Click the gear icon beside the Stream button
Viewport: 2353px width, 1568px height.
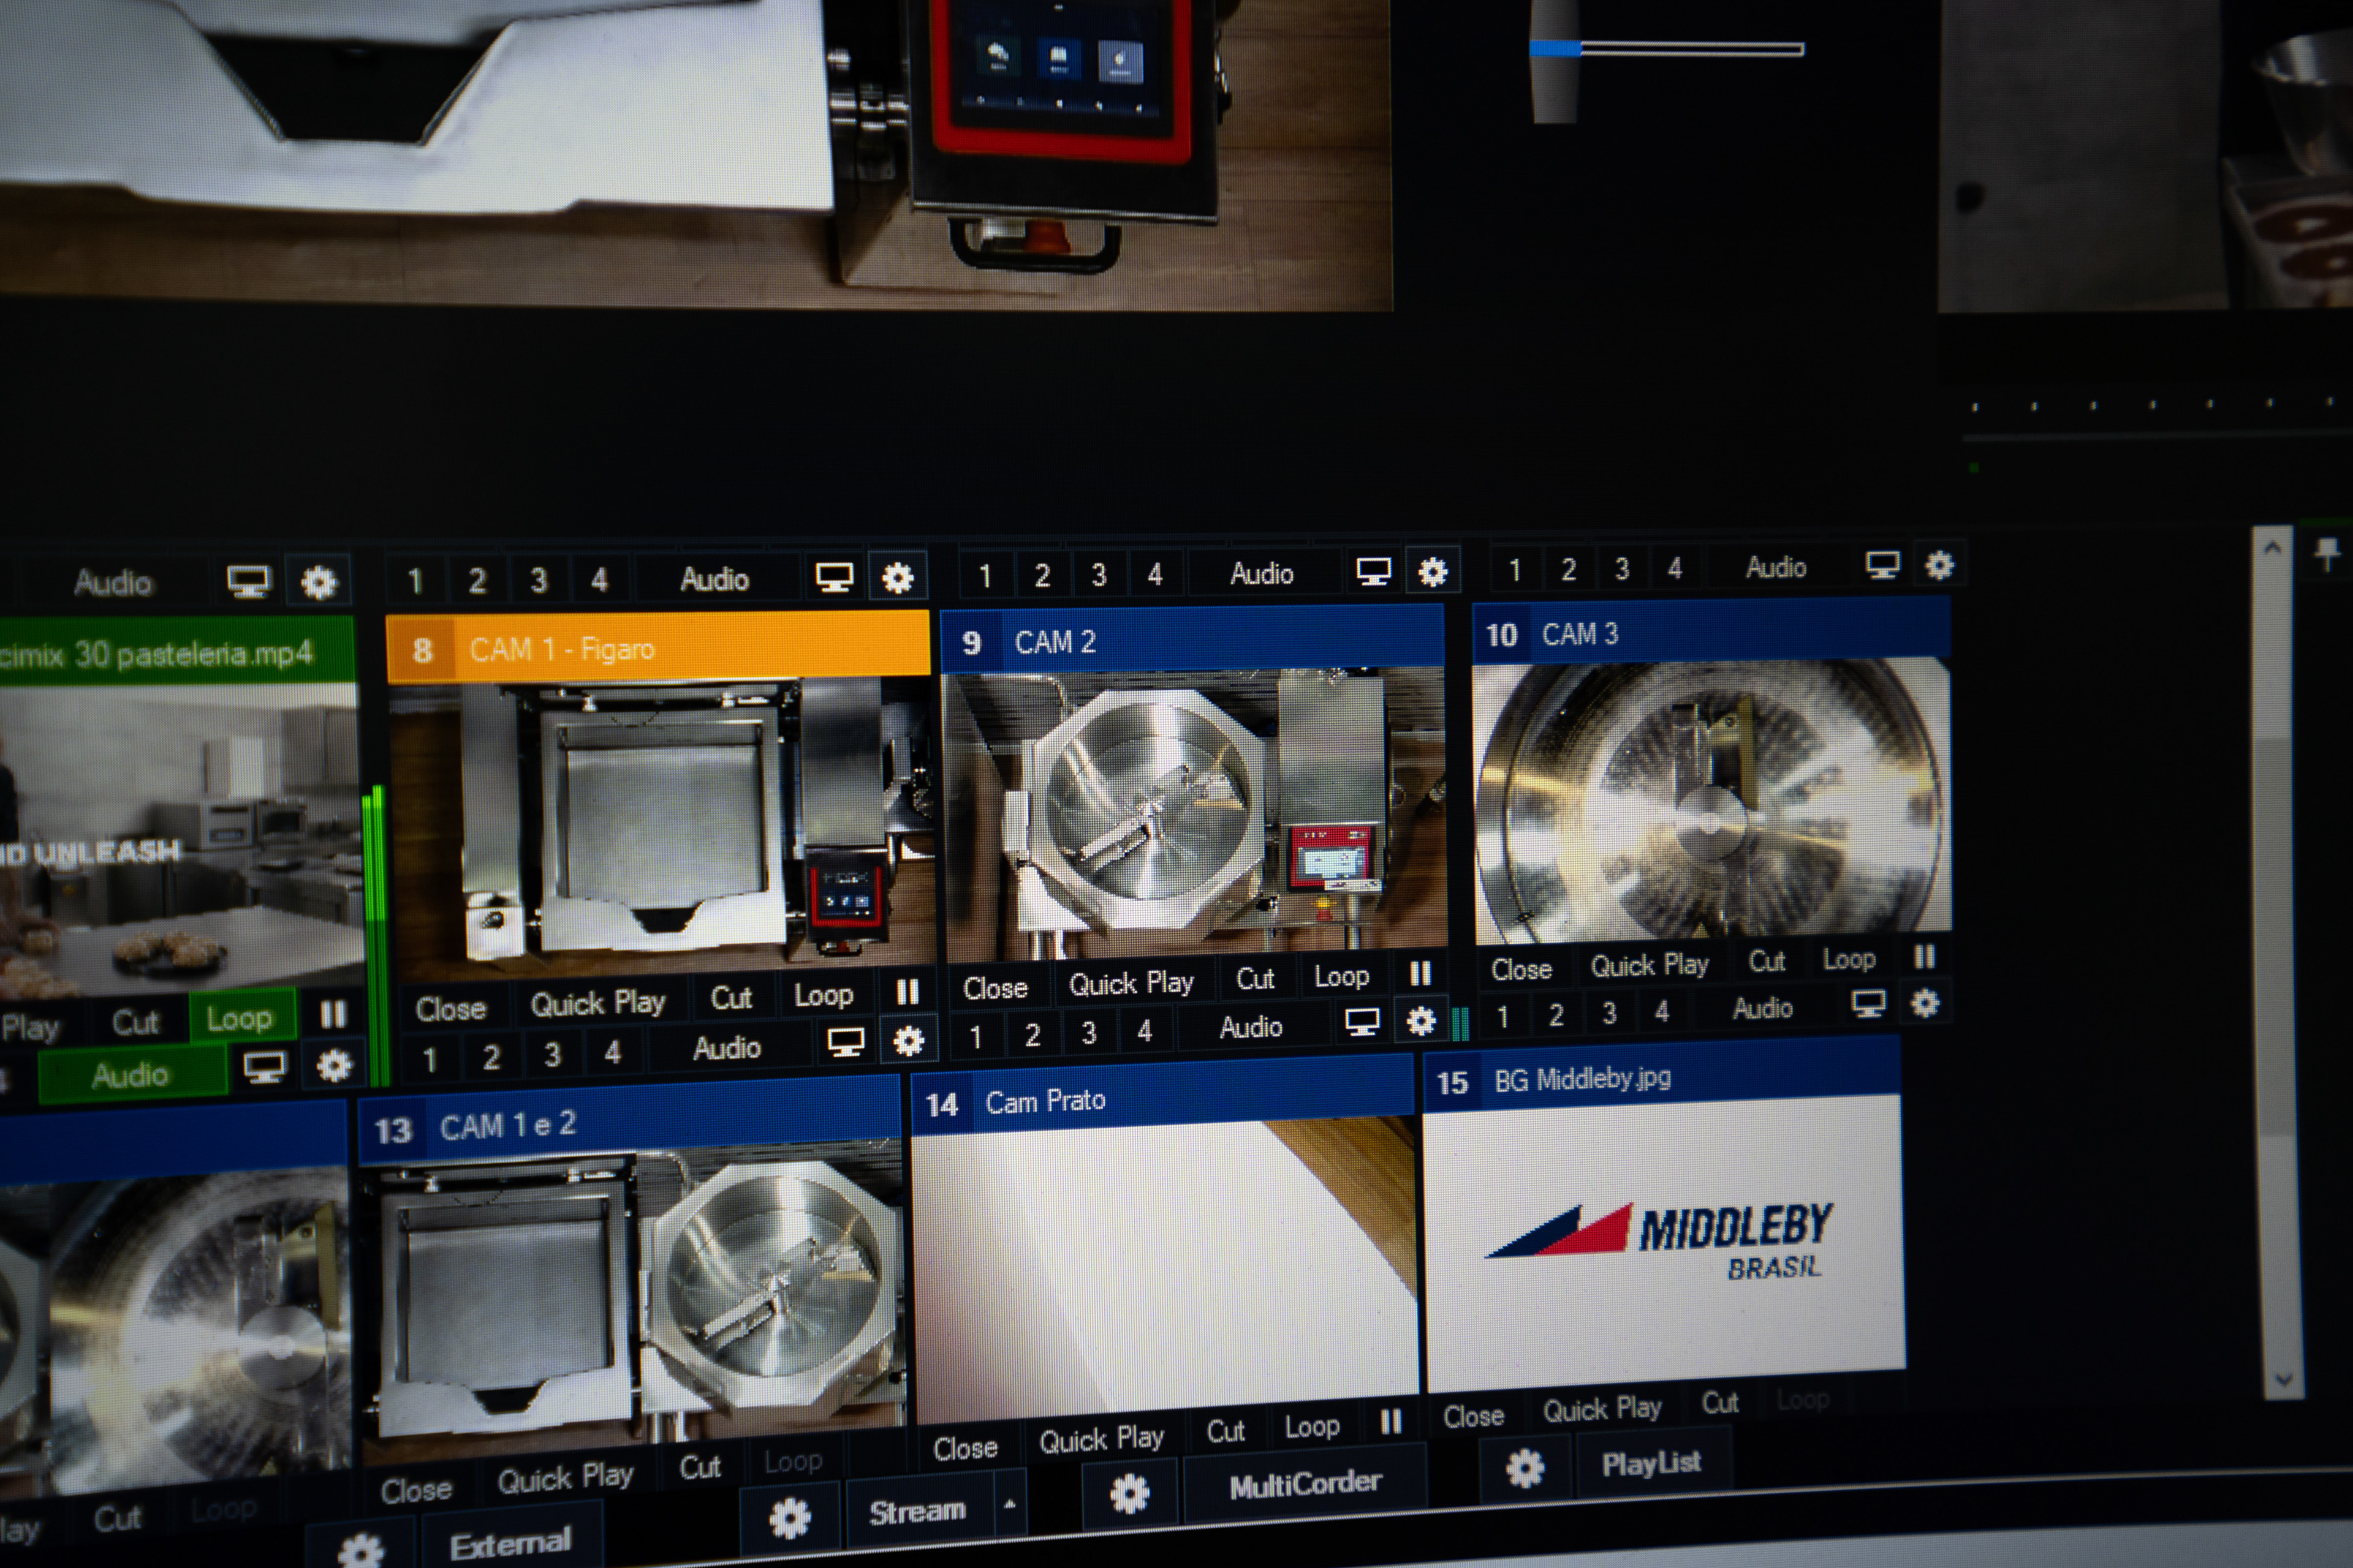(789, 1518)
